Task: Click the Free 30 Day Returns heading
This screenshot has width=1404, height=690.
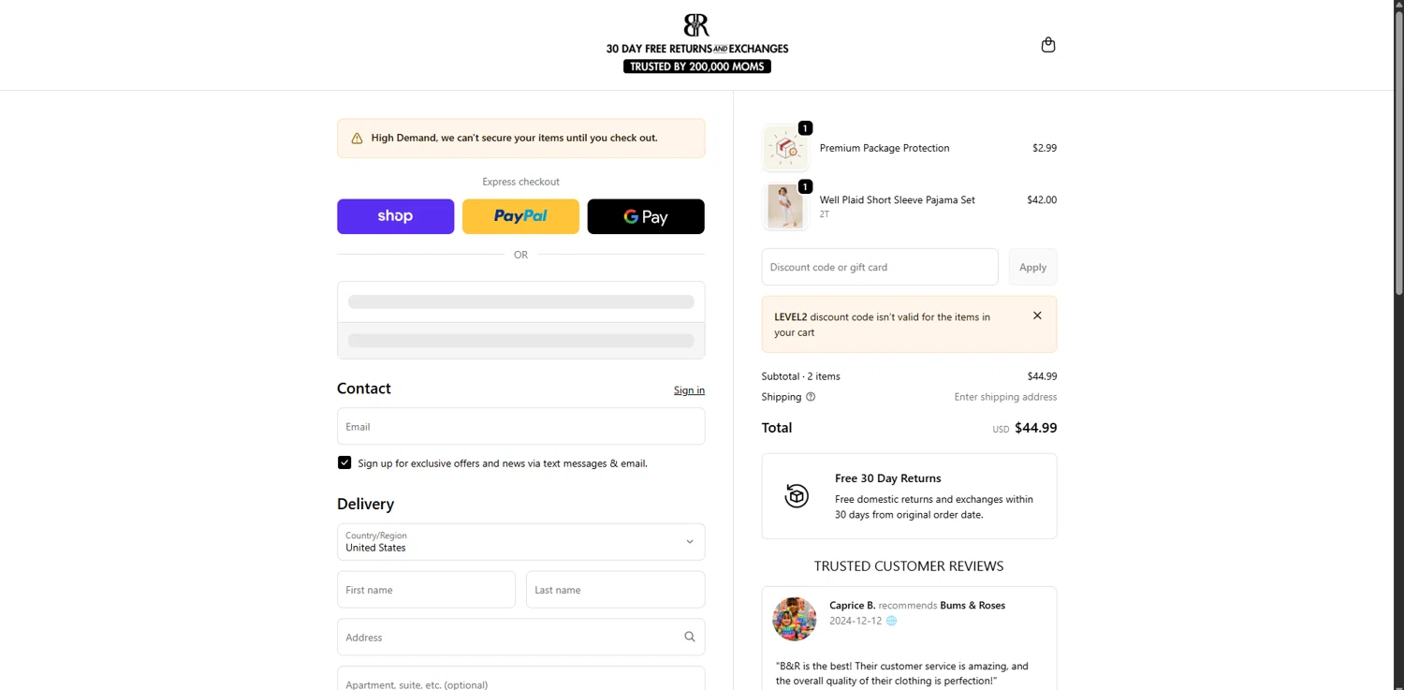Action: (888, 478)
